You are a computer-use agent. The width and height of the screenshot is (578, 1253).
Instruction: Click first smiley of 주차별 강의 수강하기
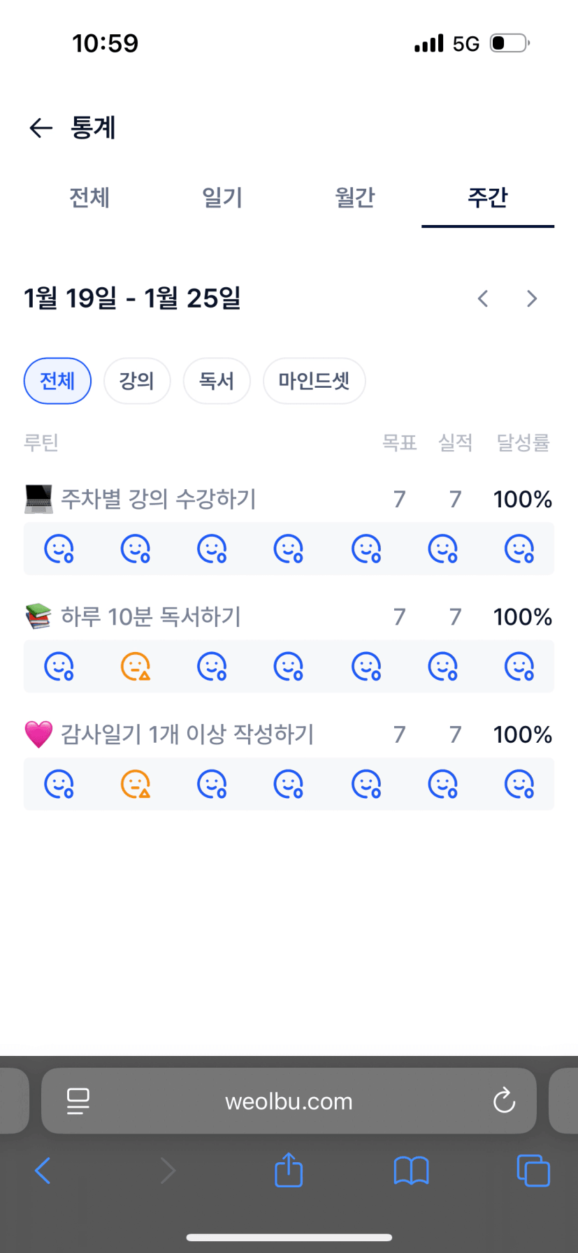[x=59, y=549]
